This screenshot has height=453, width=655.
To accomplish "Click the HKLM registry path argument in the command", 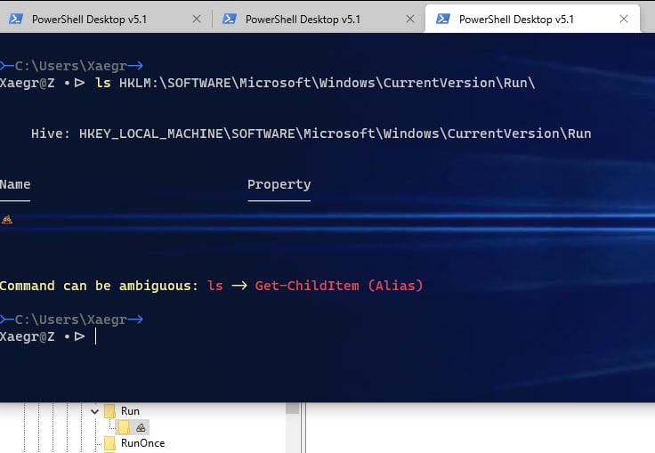I will click(x=327, y=83).
